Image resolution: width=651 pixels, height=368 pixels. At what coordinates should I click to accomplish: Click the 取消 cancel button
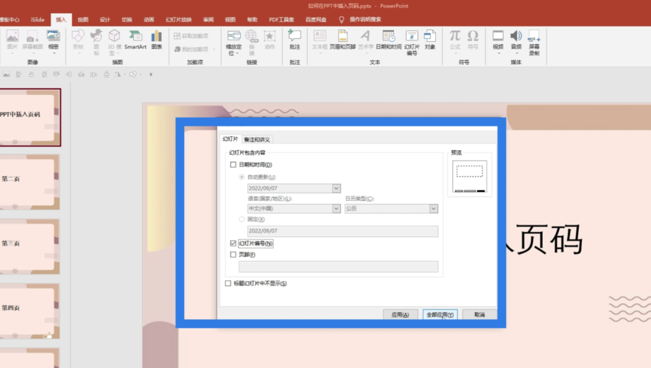click(x=479, y=314)
